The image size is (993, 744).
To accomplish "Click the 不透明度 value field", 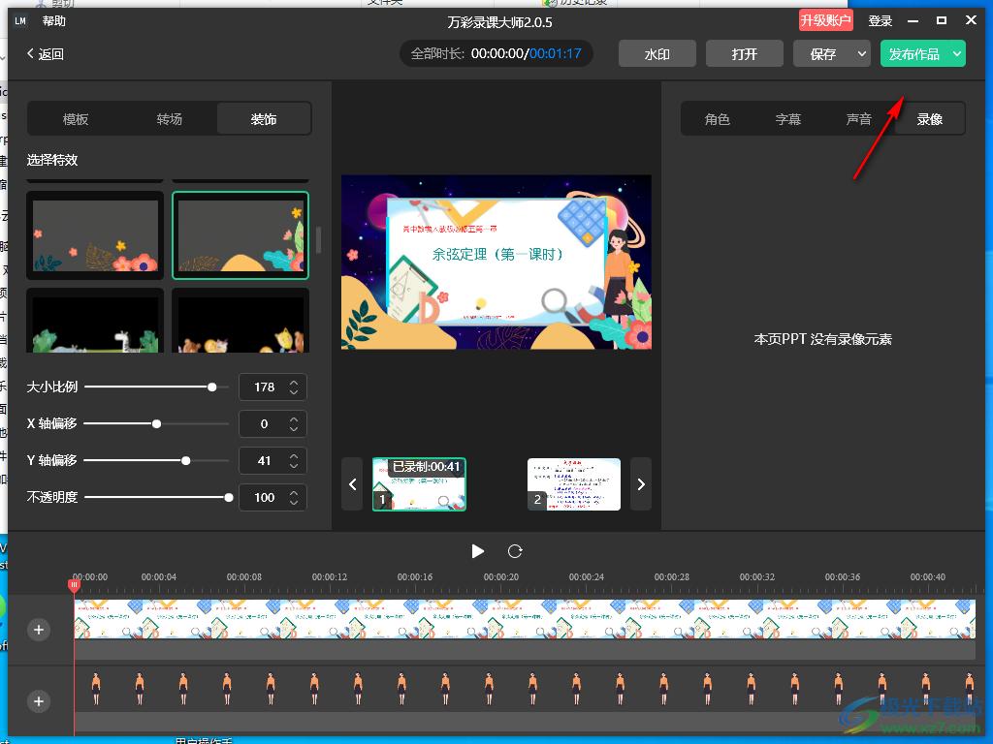I will [264, 497].
